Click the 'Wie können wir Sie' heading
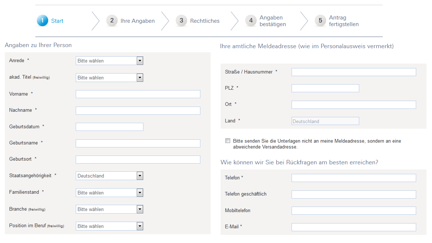This screenshot has width=432, height=243. [299, 162]
